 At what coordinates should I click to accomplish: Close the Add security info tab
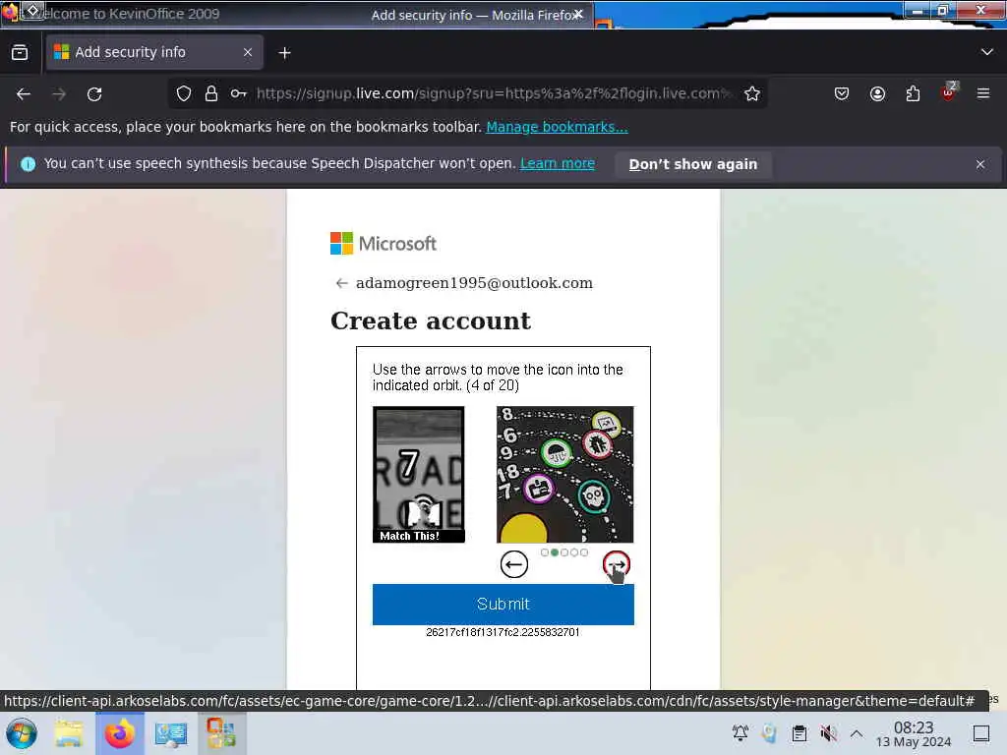(x=248, y=53)
